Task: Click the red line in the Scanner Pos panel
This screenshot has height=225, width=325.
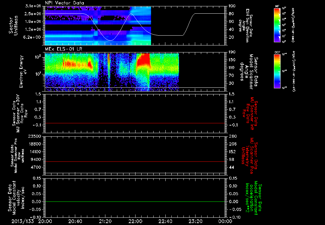Action: [135, 161]
